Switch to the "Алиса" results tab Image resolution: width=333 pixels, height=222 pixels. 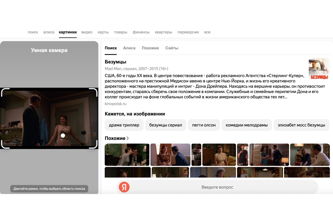click(129, 48)
